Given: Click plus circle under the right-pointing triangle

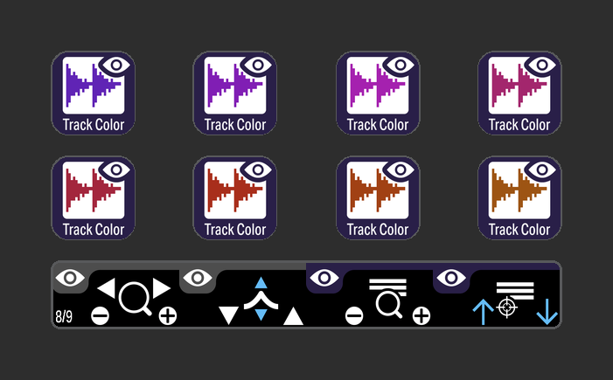Looking at the screenshot, I should coord(168,315).
